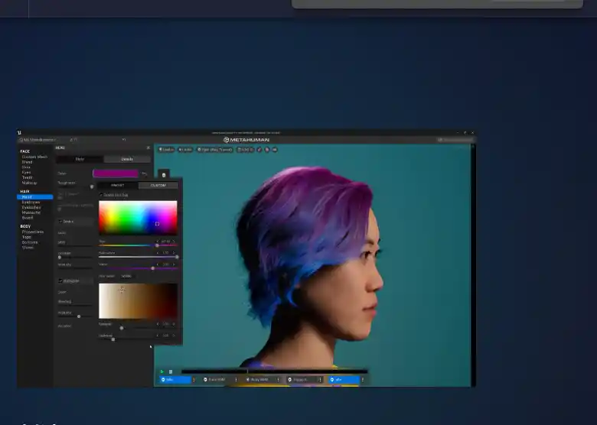This screenshot has width=597, height=425.
Task: Select Eyes under Face
Action: [x=26, y=172]
